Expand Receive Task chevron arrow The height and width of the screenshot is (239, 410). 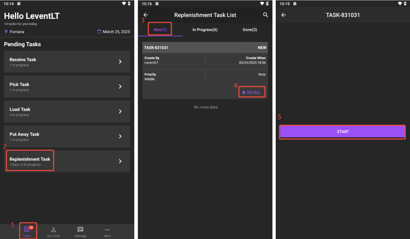pyautogui.click(x=120, y=62)
